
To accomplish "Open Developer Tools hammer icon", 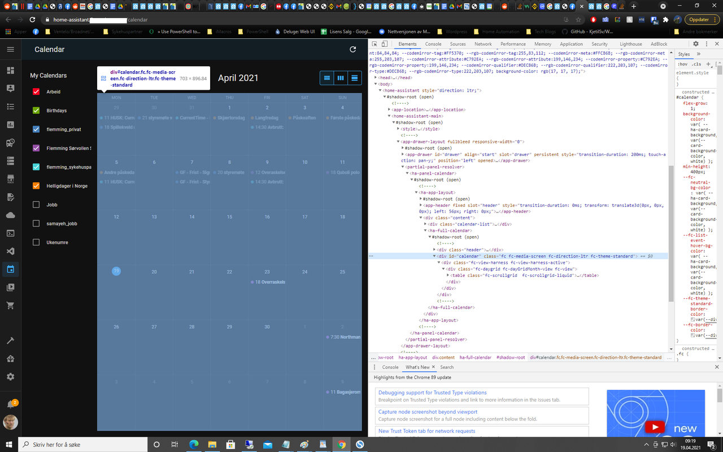I will coord(10,341).
